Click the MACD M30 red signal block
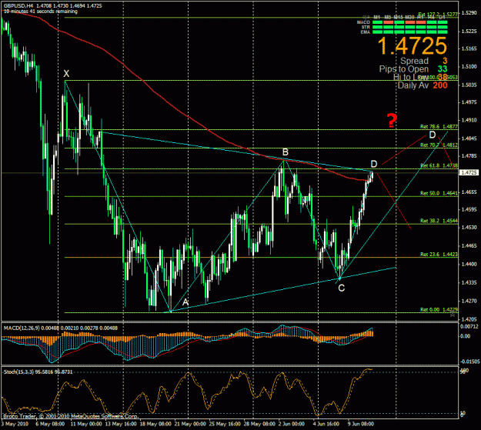The image size is (481, 430). coord(410,22)
